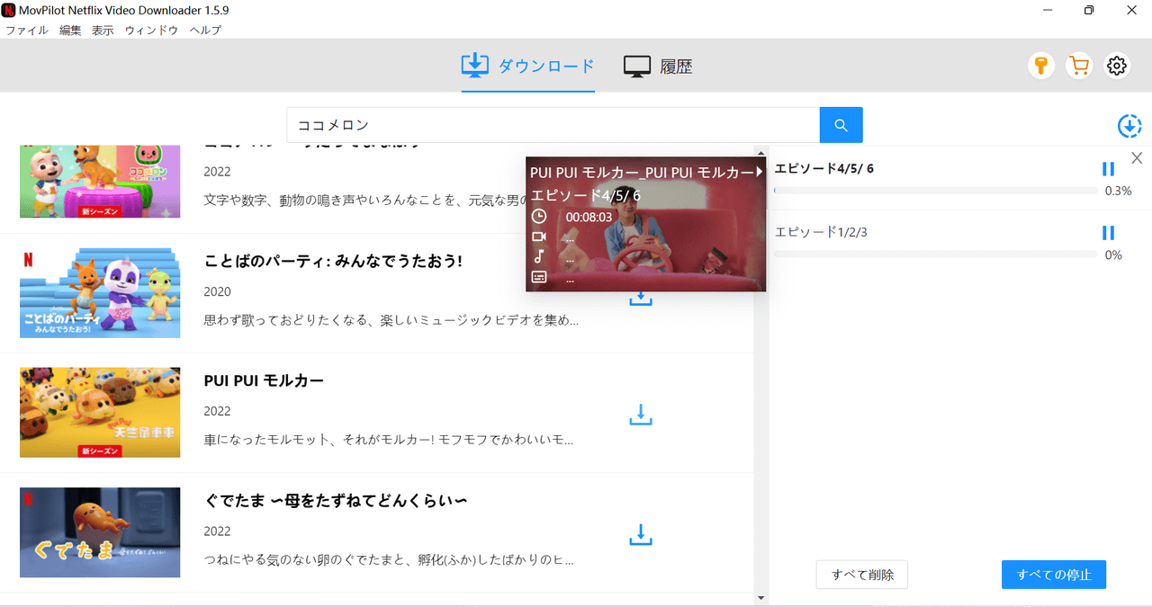Close the download queue panel
1152x607 pixels.
click(x=1137, y=158)
